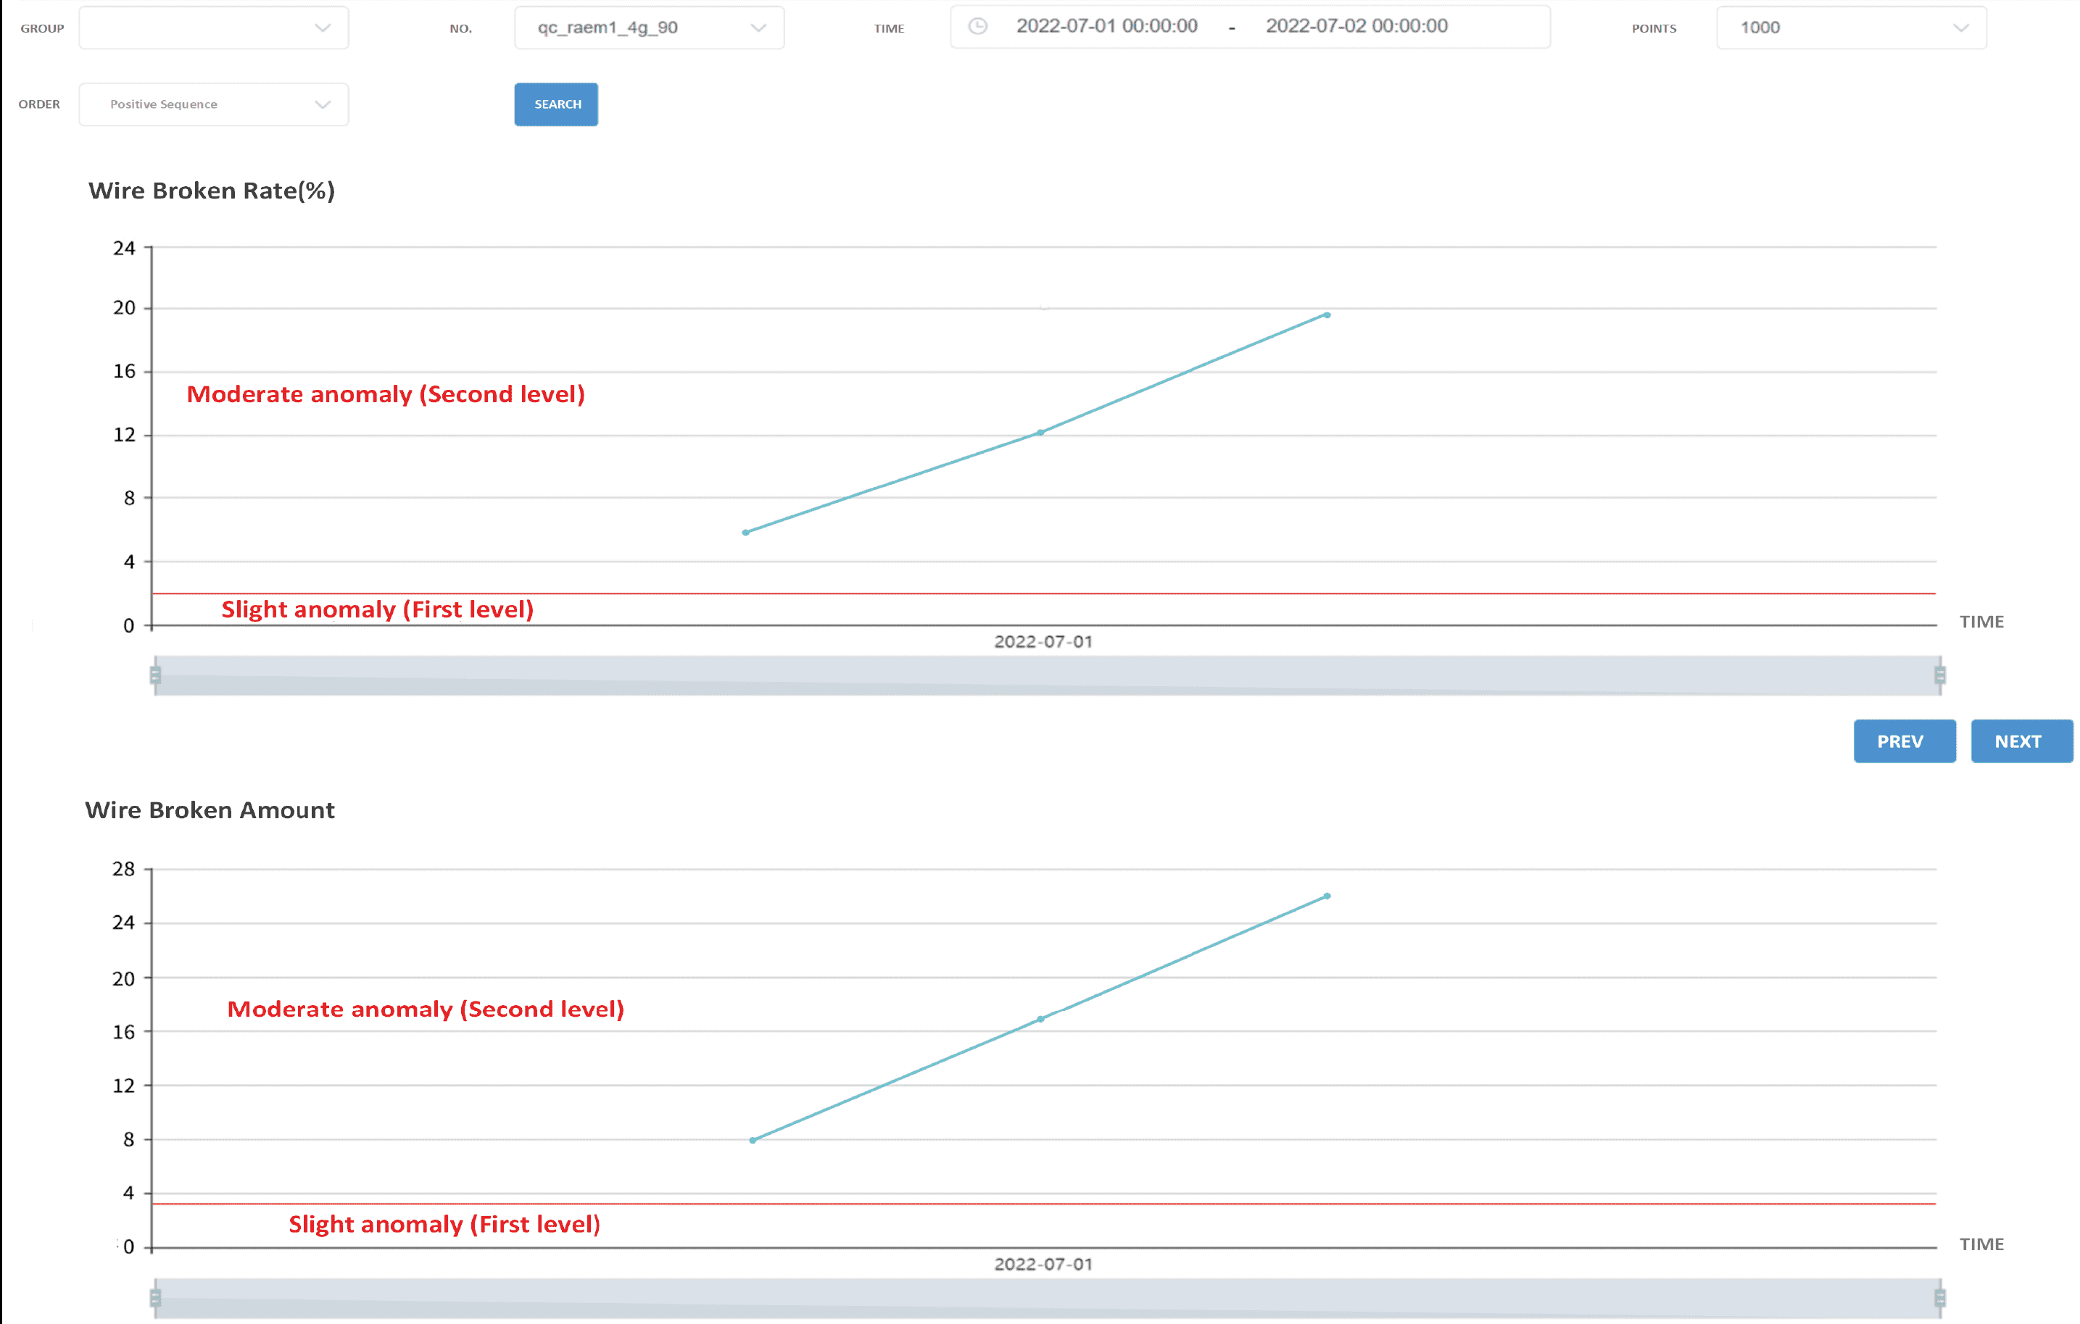Click Slight anomaly label on Wire Broken Rate chart

378,609
